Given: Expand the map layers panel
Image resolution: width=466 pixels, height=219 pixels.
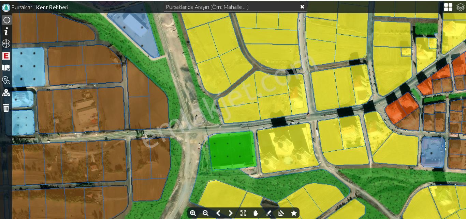Looking at the screenshot, I should pos(460,7).
